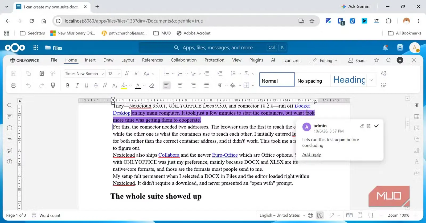This screenshot has width=426, height=223.
Task: Open the chat panel in left sidebar
Action: click(10, 128)
